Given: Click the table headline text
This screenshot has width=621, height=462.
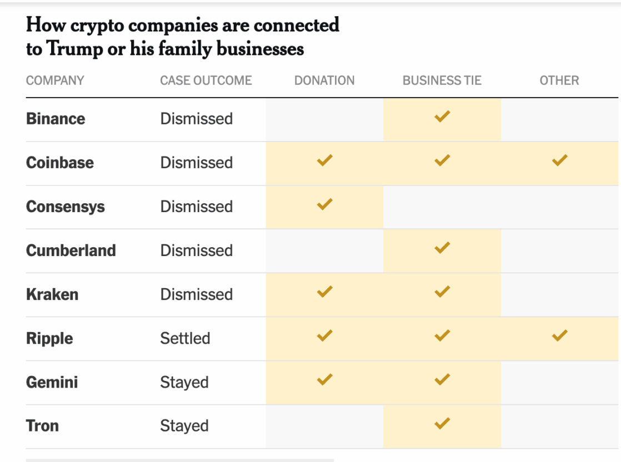Looking at the screenshot, I should [x=182, y=37].
